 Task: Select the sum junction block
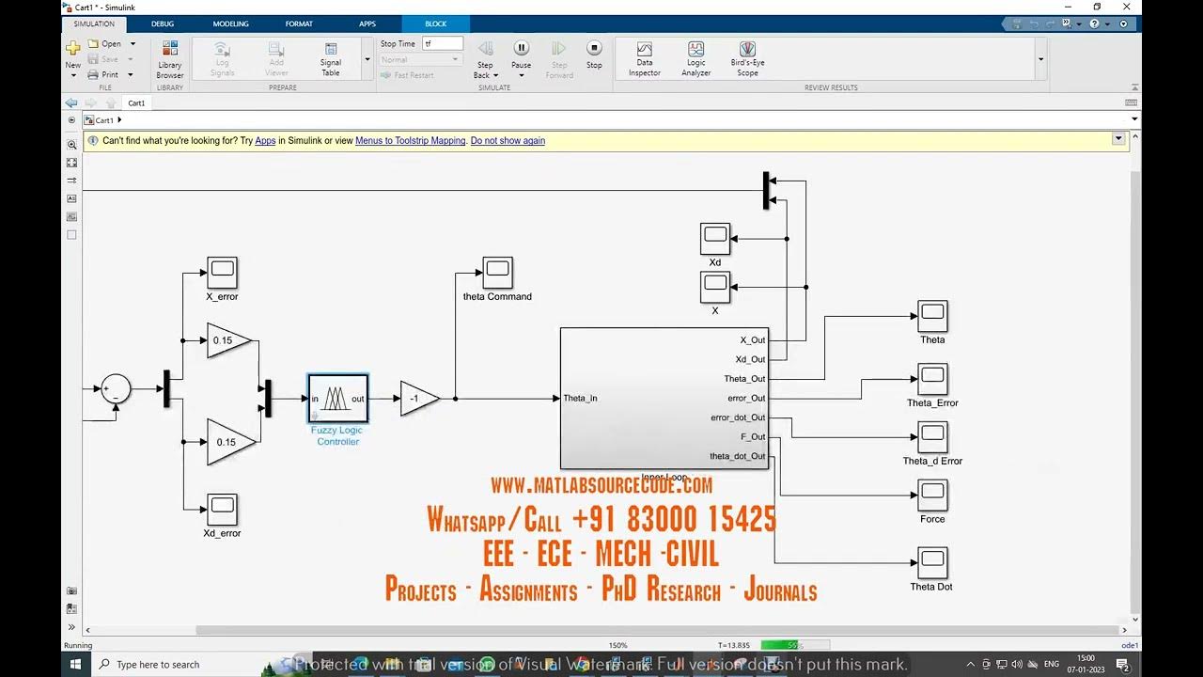point(116,389)
